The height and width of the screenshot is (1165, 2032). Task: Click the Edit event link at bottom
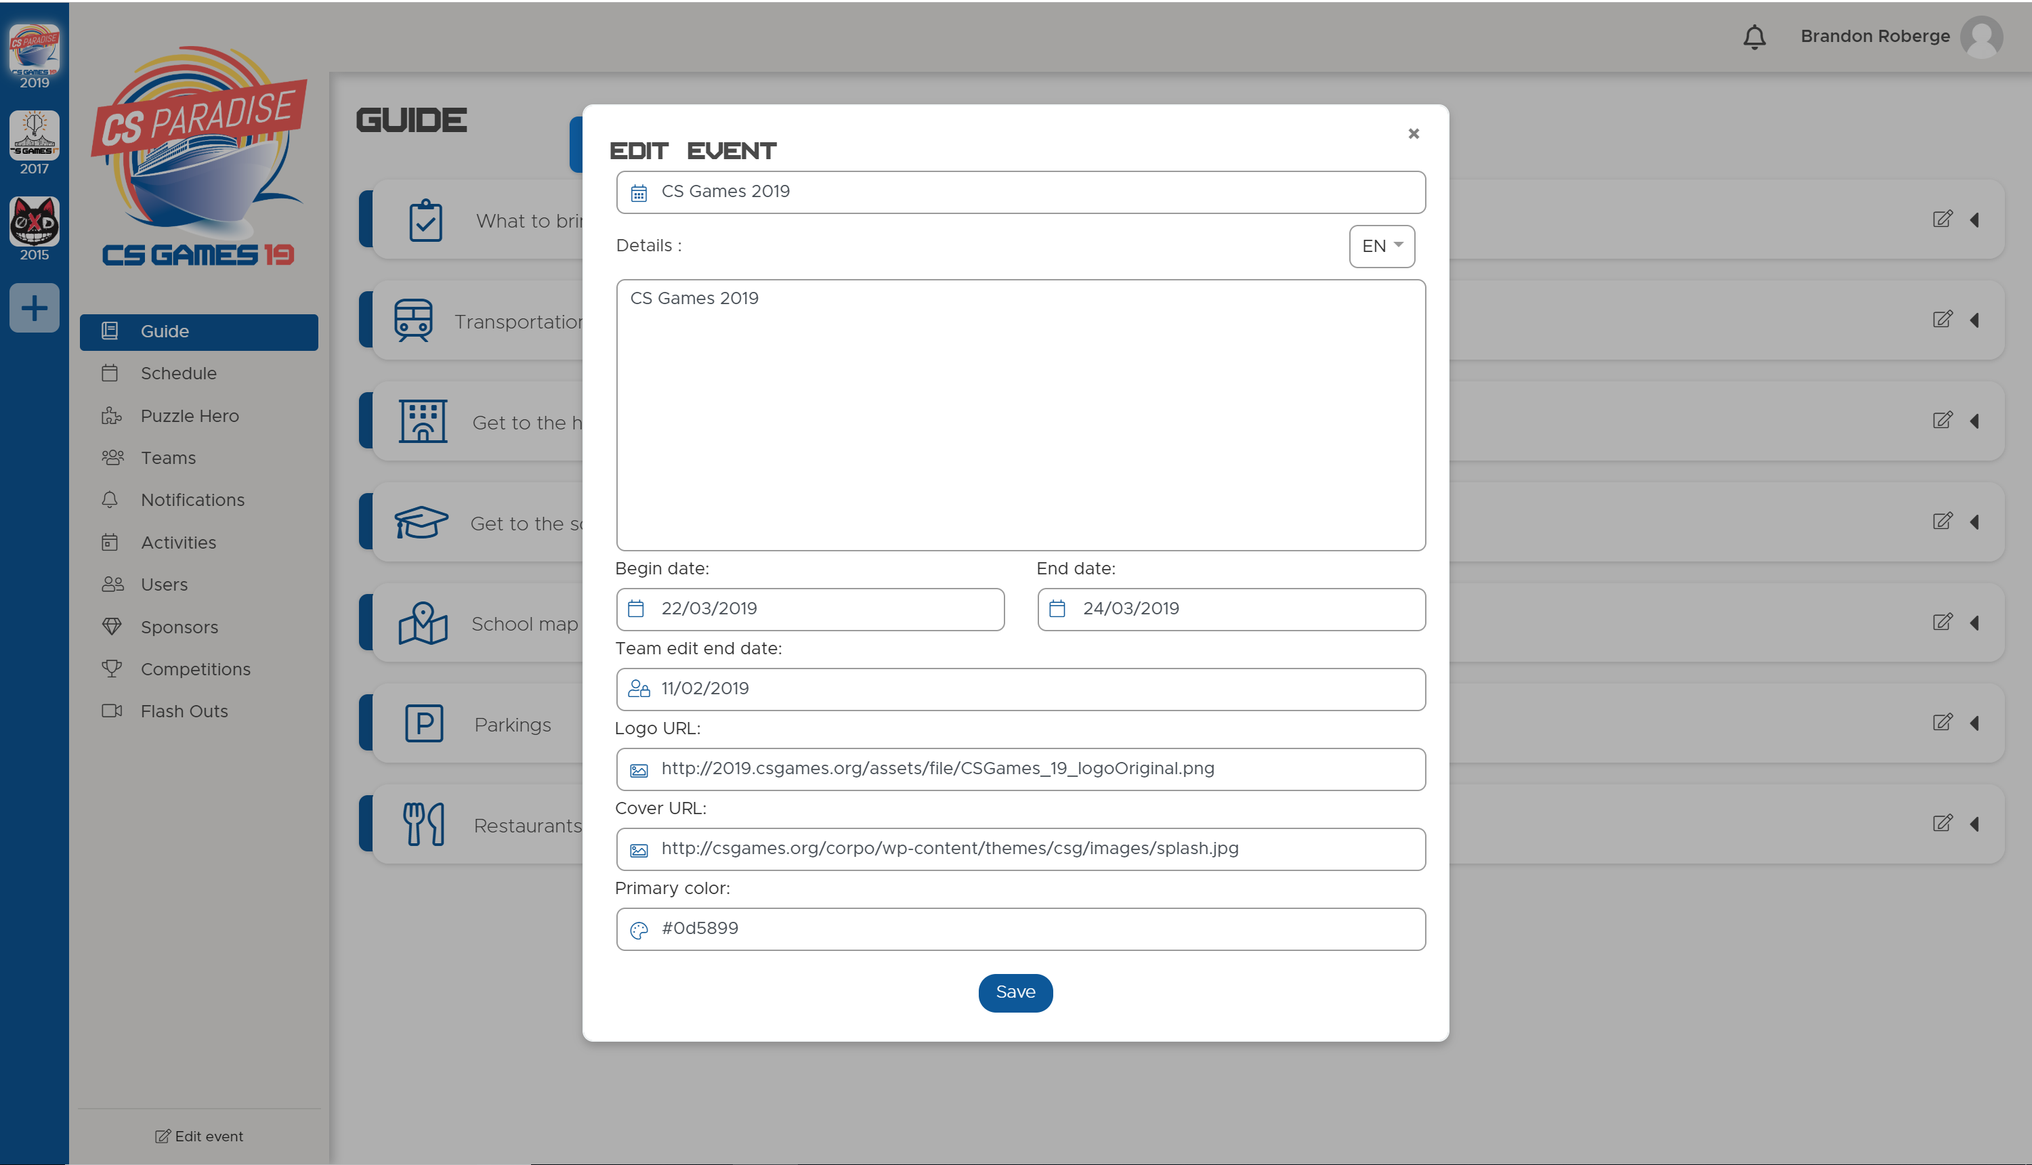(x=199, y=1136)
